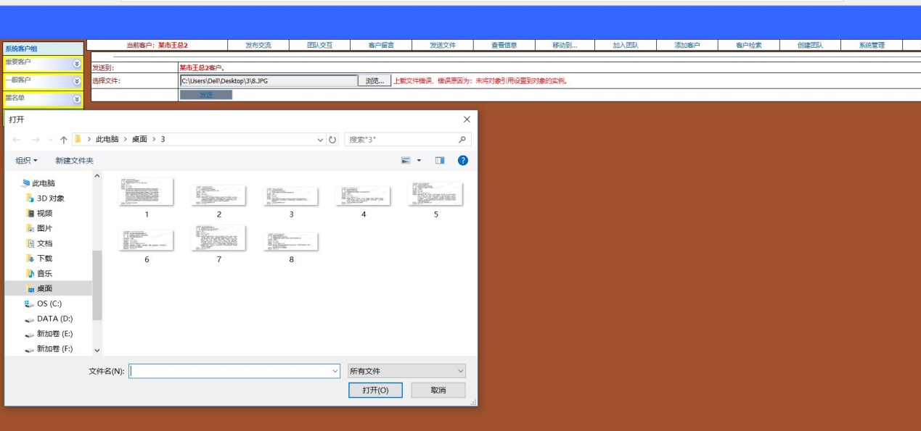Image resolution: width=921 pixels, height=431 pixels.
Task: Click the navigation pane scroll-up arrow
Action: (x=97, y=175)
